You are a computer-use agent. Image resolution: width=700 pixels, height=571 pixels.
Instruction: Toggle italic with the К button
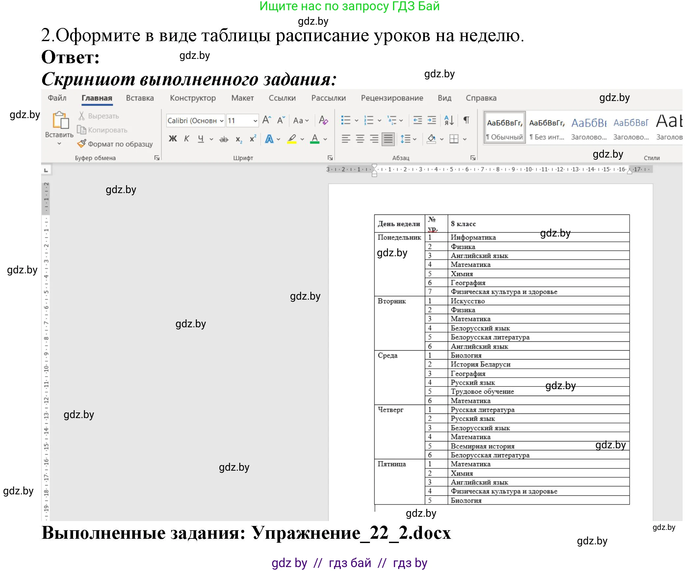tap(187, 139)
